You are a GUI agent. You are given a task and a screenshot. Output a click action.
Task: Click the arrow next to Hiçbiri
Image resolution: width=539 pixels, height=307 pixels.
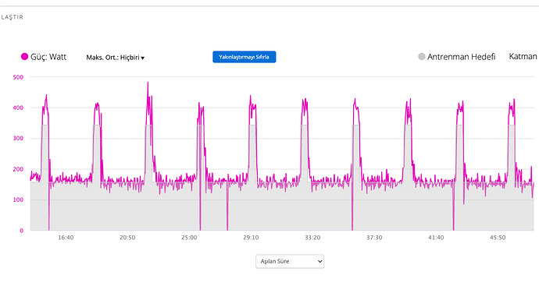tap(143, 58)
